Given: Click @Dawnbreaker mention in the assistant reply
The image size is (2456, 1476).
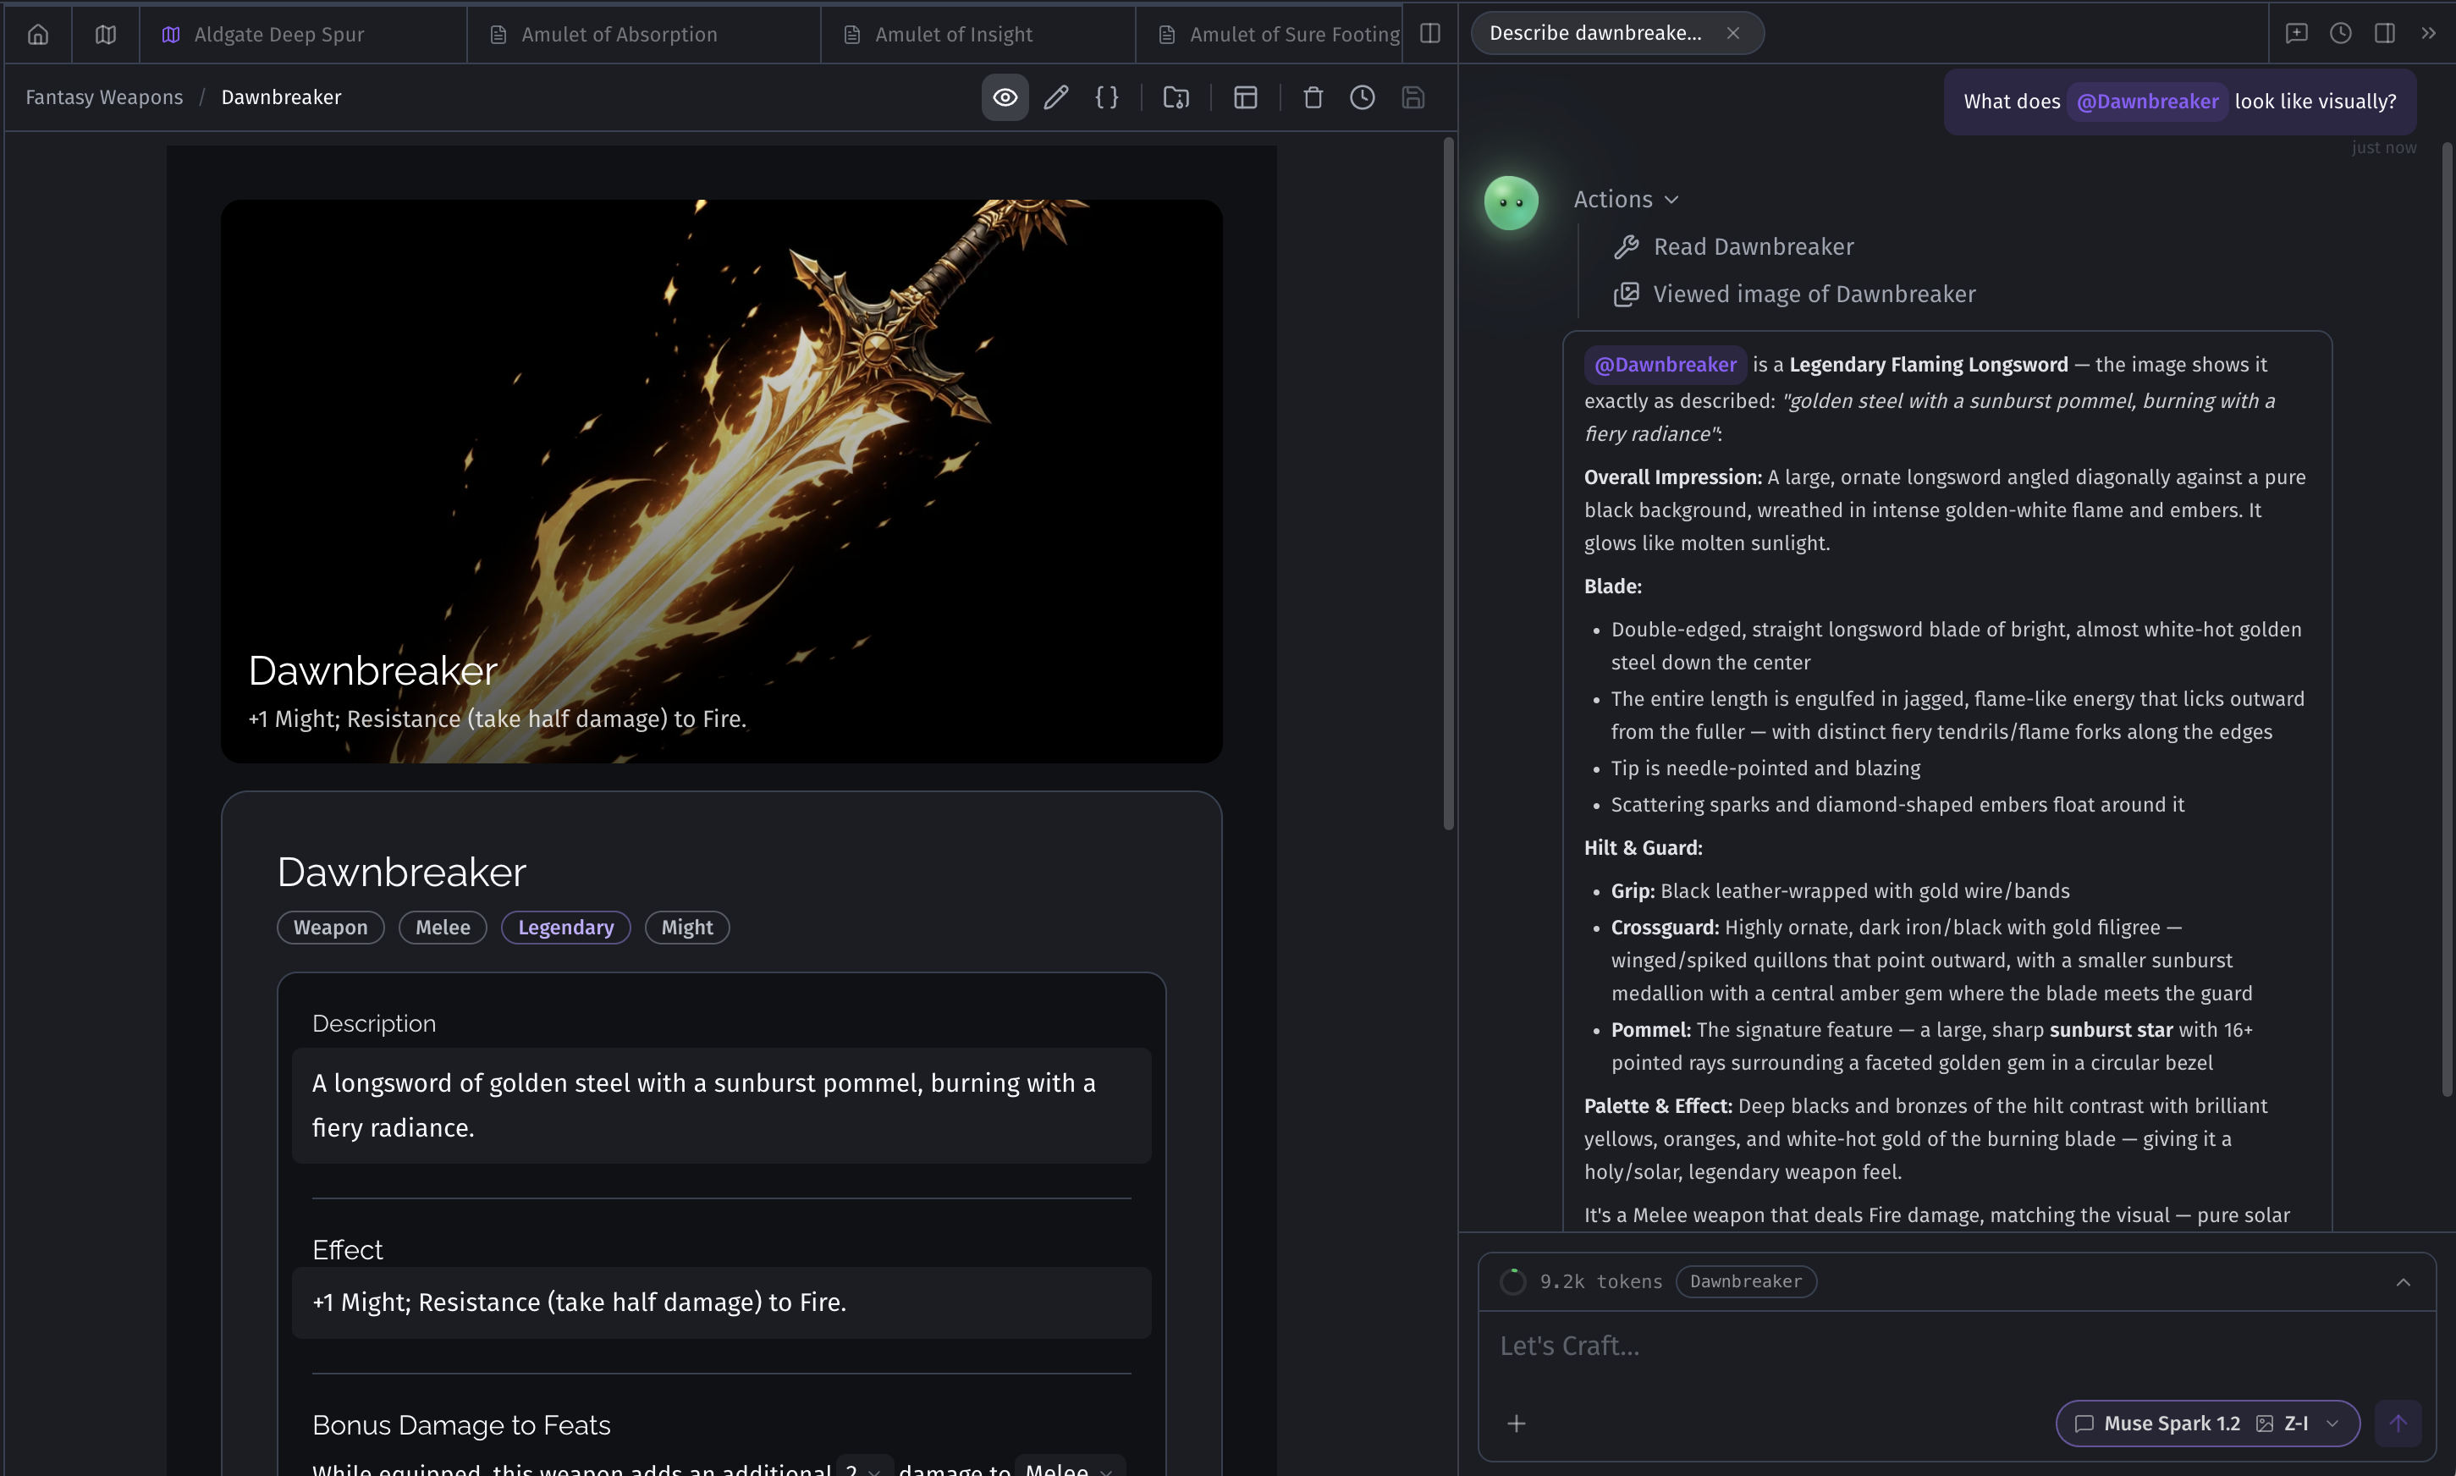Looking at the screenshot, I should point(1666,365).
